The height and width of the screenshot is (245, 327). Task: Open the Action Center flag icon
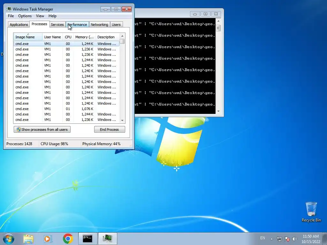coord(287,239)
